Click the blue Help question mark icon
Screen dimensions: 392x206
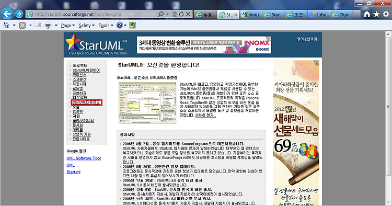pos(120,25)
